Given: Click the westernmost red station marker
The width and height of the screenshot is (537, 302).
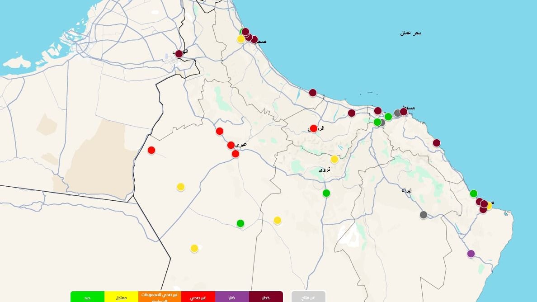Looking at the screenshot, I should tap(151, 150).
